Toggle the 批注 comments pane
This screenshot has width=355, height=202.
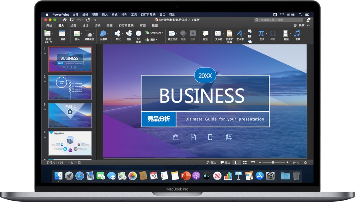click(x=225, y=162)
